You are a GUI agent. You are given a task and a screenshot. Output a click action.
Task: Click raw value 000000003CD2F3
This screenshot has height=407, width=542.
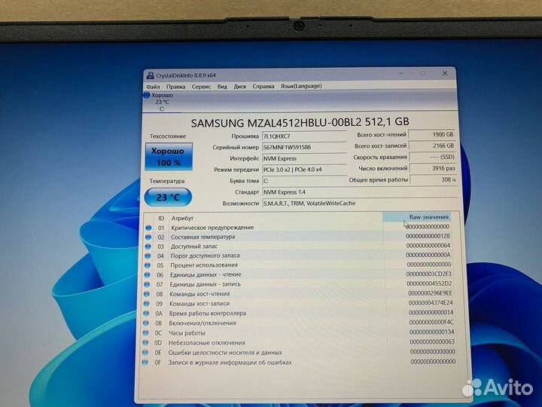[x=428, y=274]
